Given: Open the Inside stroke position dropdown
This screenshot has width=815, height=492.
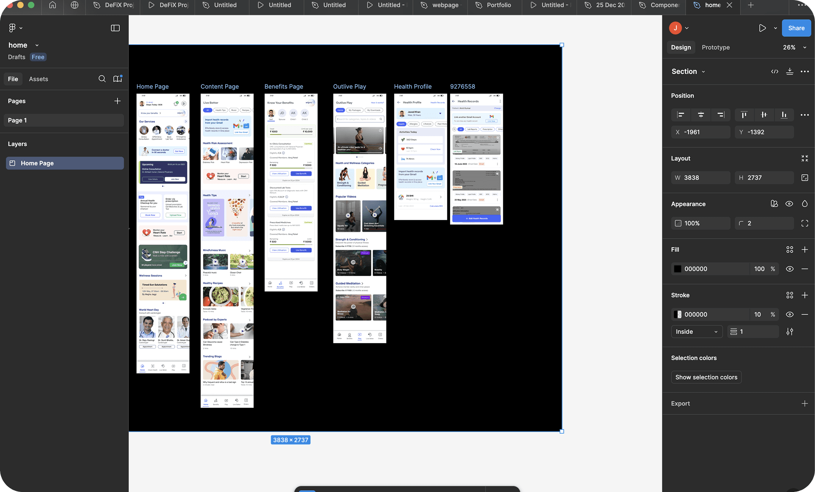Looking at the screenshot, I should pos(696,332).
